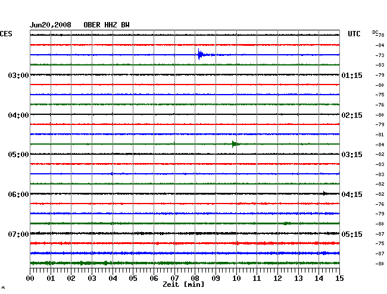Click the station label OBER HHZ BW
Viewport: 387px width, 294px height.
[107, 25]
